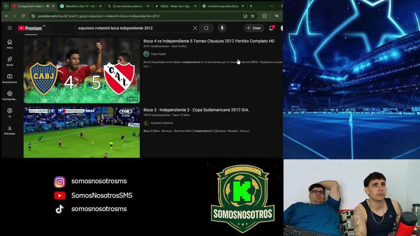Click the Todo Fútbol channel avatar

click(146, 54)
